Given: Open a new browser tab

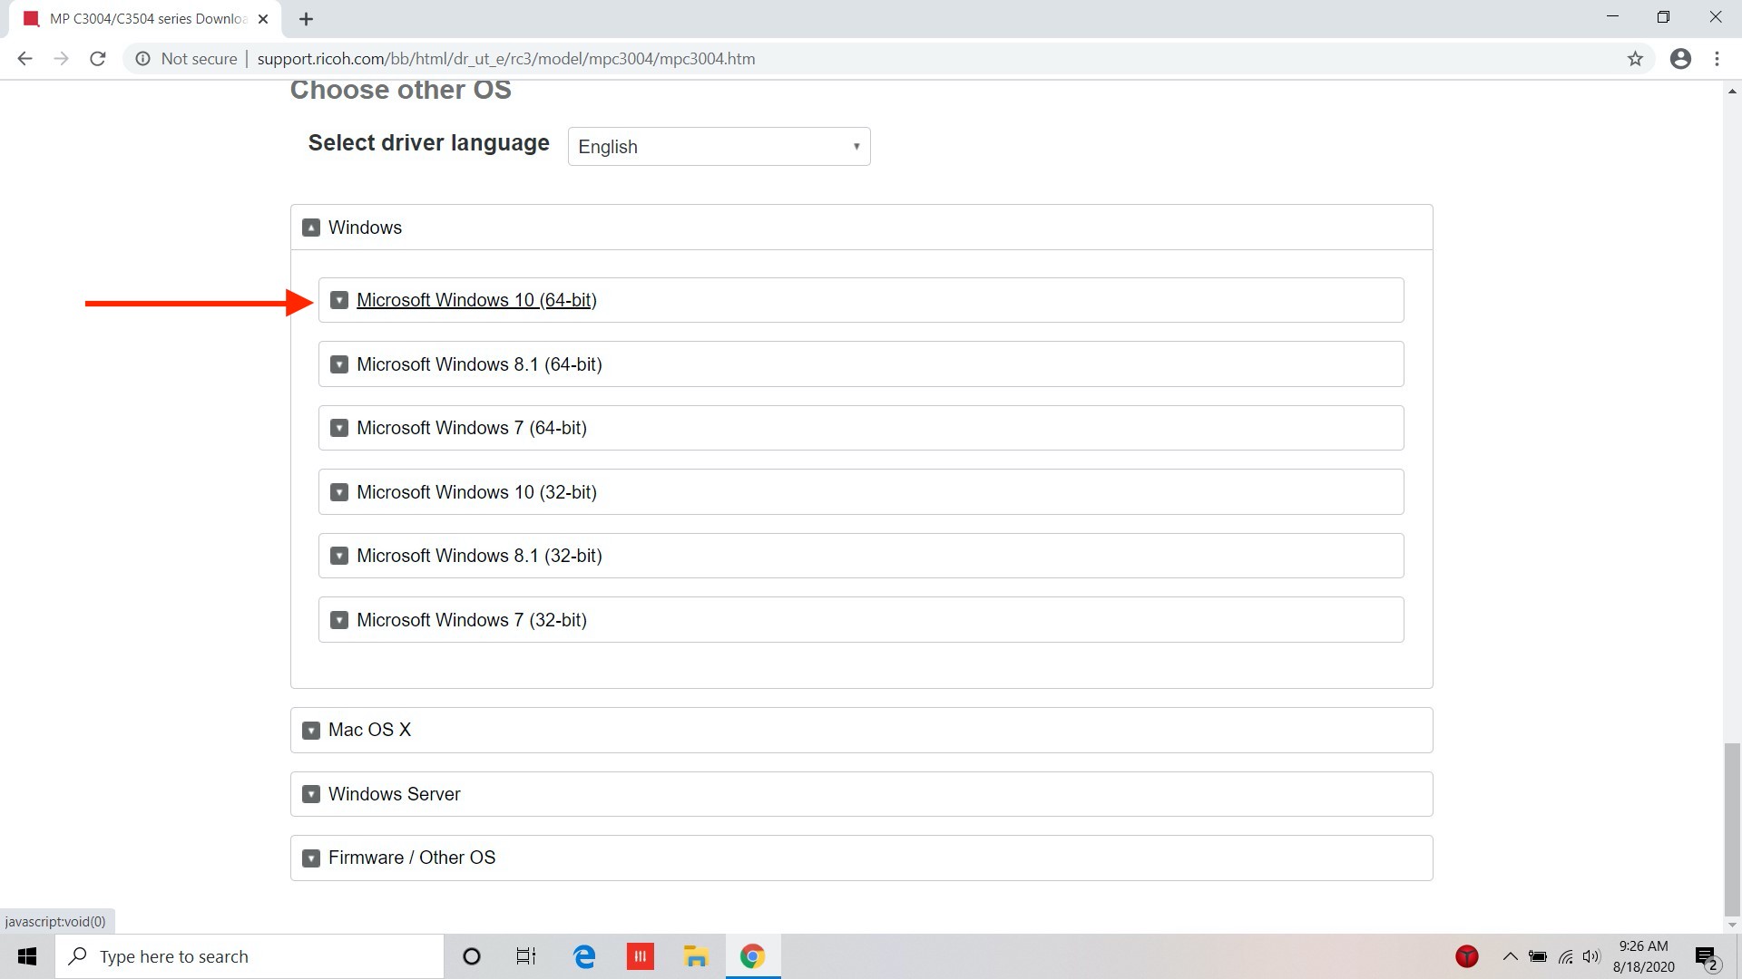Looking at the screenshot, I should (x=307, y=19).
